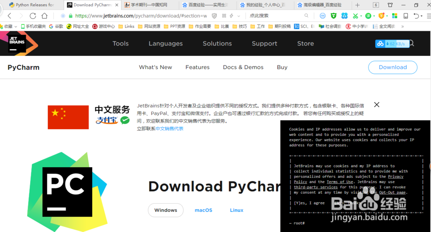
Task: Open the Links bookmark folder
Action: (126, 26)
